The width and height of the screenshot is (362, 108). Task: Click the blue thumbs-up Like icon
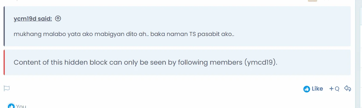(x=307, y=89)
